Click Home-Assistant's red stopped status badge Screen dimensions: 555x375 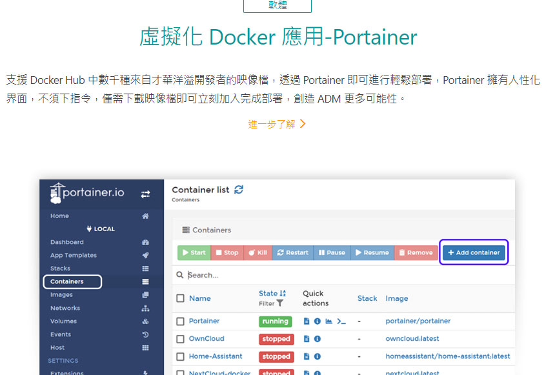click(x=276, y=357)
